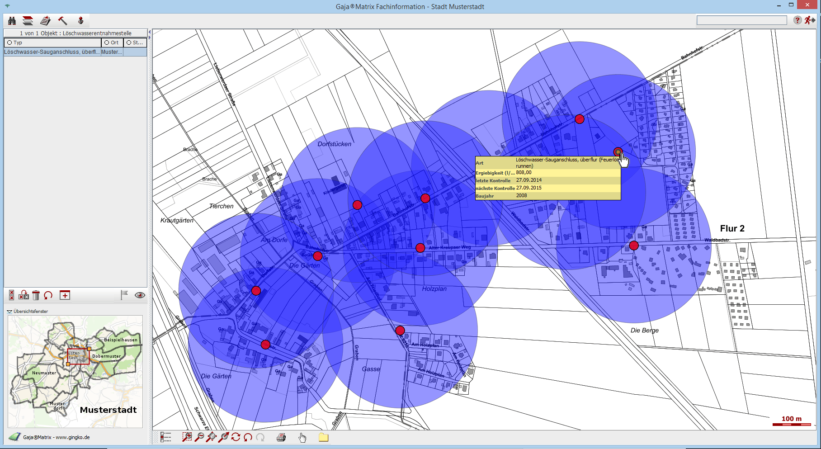Screen dimensions: 821x449
Task: Open the binoculars search tool
Action: tap(12, 21)
